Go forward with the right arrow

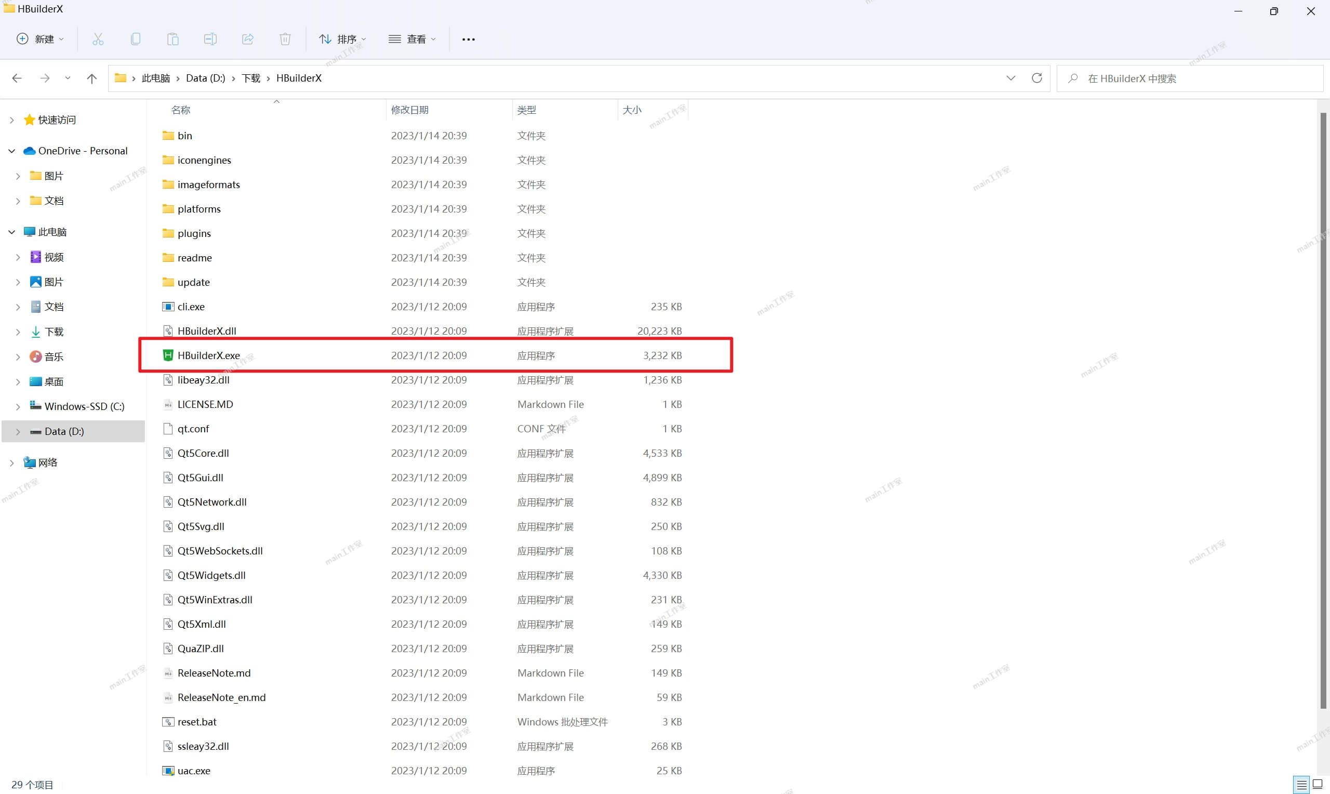45,78
